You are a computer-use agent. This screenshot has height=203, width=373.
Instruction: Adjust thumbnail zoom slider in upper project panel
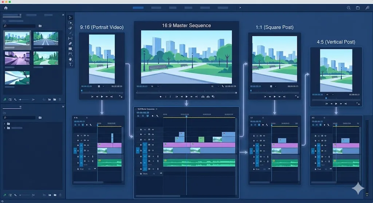click(24, 100)
